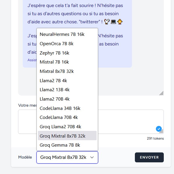
Task: Select Groq Gemma 7B 8k model
Action: pos(67,145)
